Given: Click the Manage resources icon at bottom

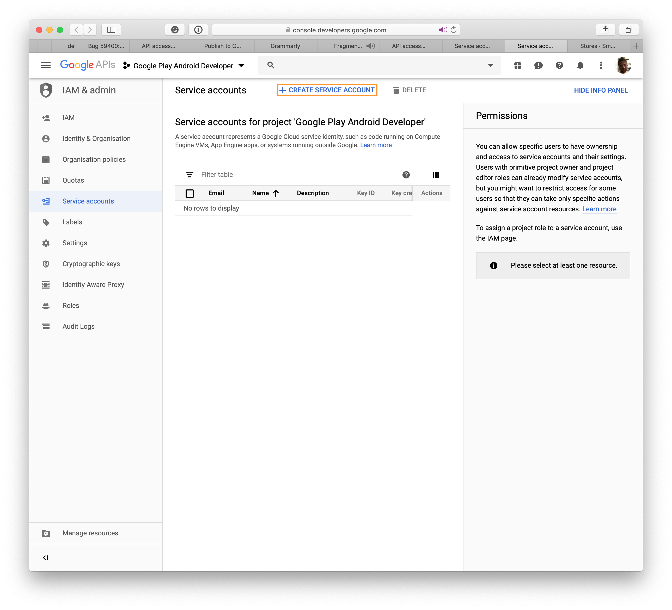Looking at the screenshot, I should [46, 533].
